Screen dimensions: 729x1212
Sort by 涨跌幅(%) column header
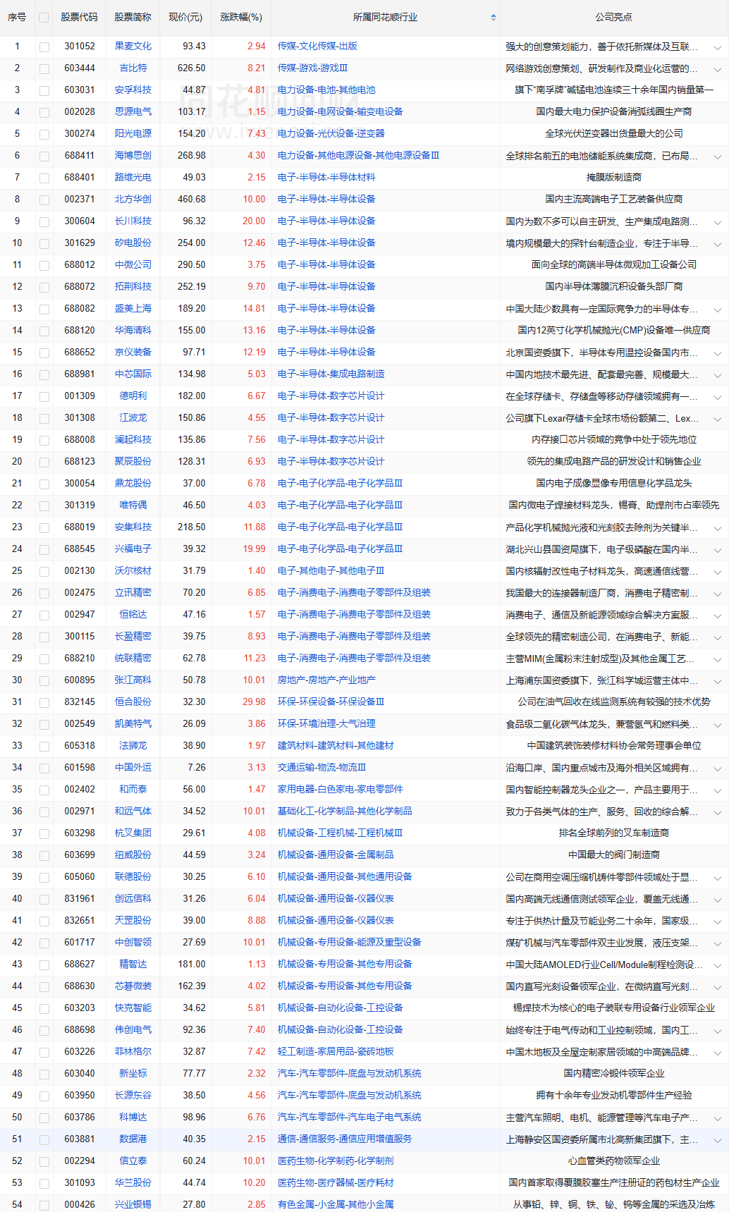[x=241, y=17]
